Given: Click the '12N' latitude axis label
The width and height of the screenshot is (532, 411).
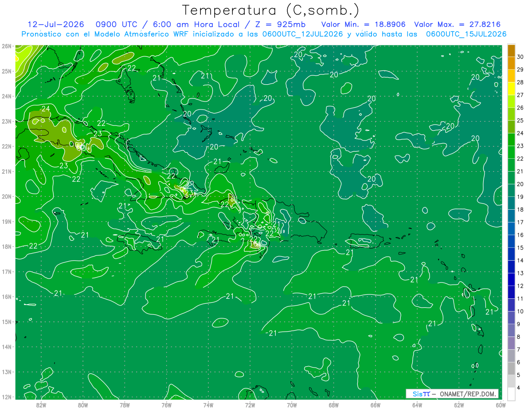Looking at the screenshot, I should click(x=6, y=397).
